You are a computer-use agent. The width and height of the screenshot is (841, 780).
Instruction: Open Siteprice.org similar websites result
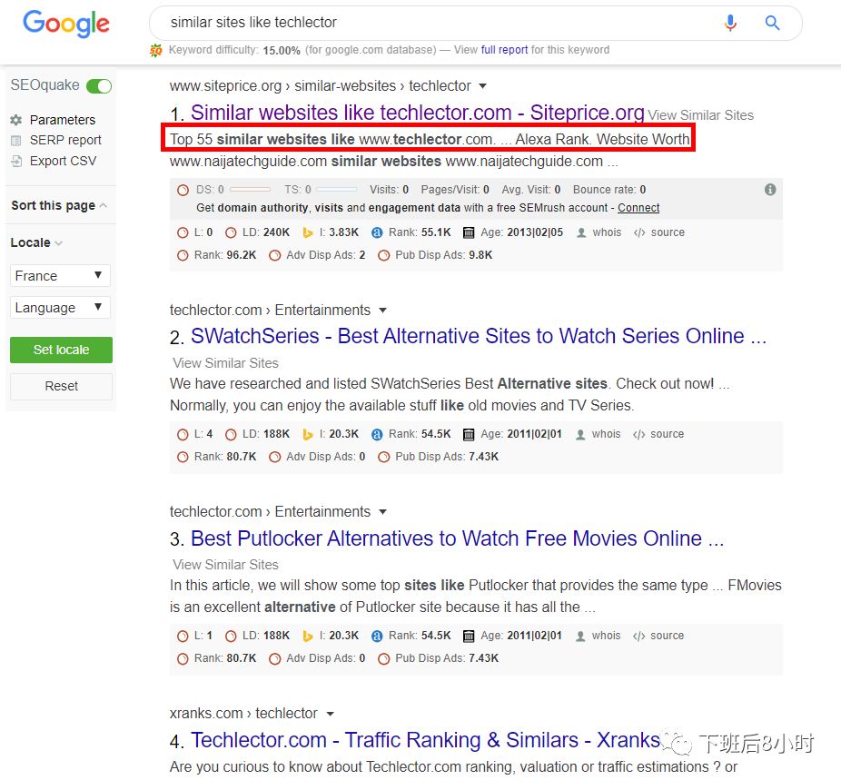417,113
